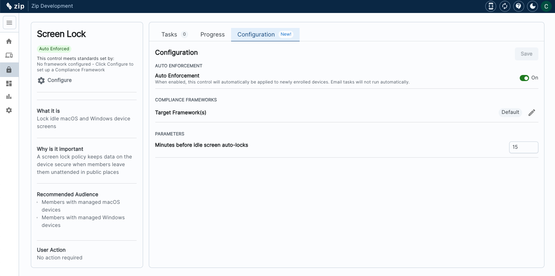This screenshot has width=555, height=276.
Task: Edit Target Framework(s) with pencil icon
Action: 532,113
